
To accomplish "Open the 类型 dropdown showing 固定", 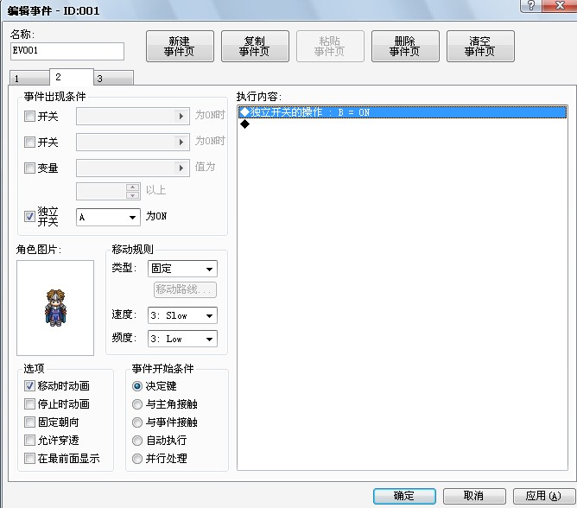I will (x=182, y=269).
